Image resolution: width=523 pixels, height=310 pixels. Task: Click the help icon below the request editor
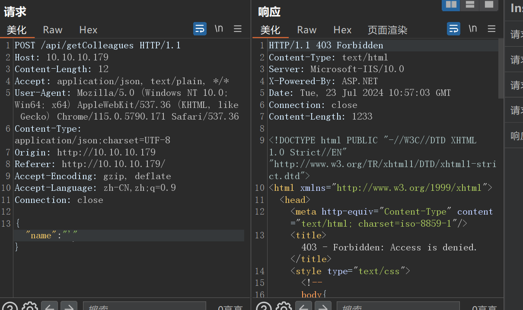(10, 307)
